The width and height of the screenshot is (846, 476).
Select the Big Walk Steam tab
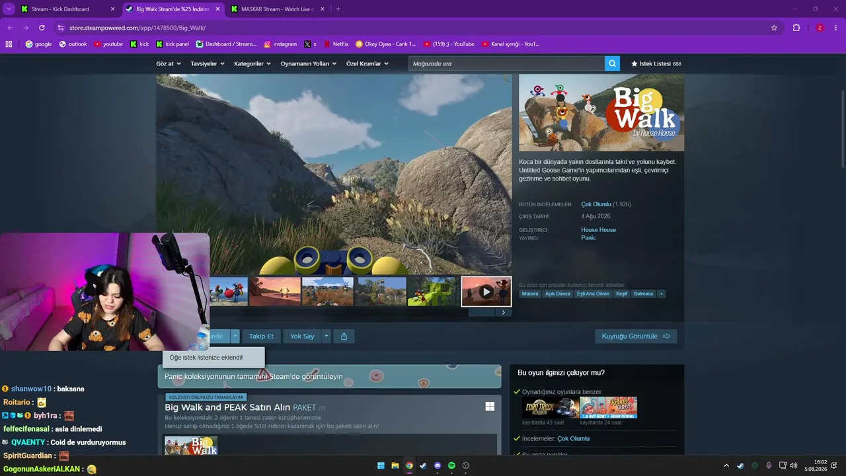tap(172, 9)
